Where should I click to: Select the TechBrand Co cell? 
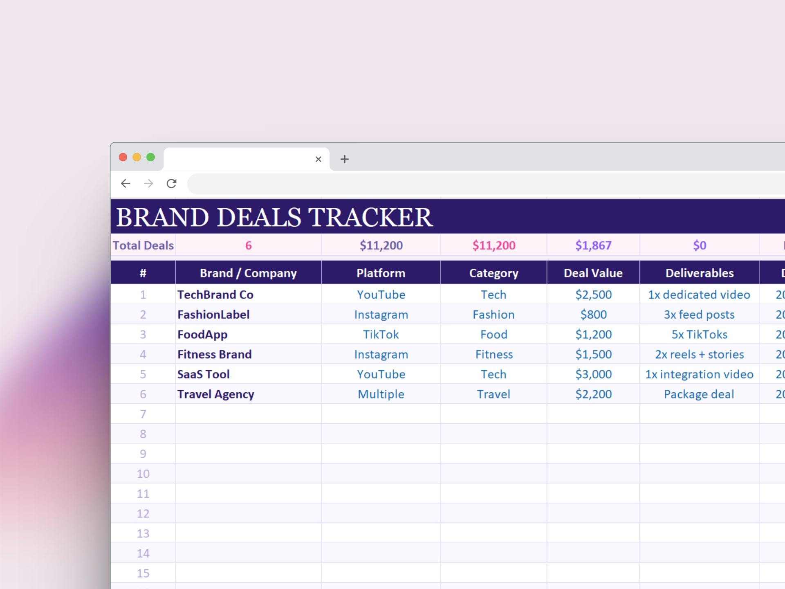pos(248,294)
